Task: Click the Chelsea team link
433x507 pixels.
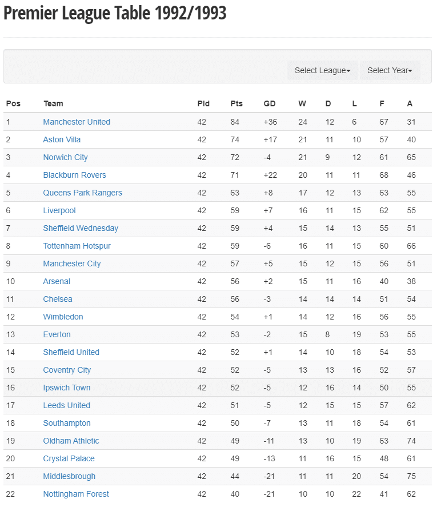Action: pyautogui.click(x=58, y=299)
